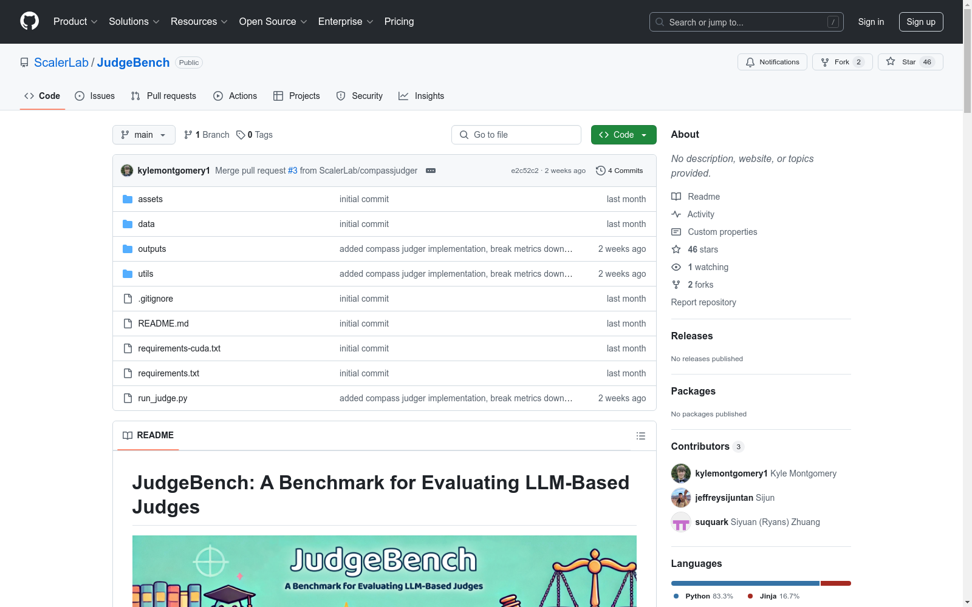The image size is (972, 607).
Task: Click the data folder icon
Action: [128, 224]
